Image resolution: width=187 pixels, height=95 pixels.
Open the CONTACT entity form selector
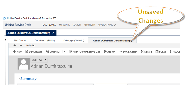coord(39,60)
